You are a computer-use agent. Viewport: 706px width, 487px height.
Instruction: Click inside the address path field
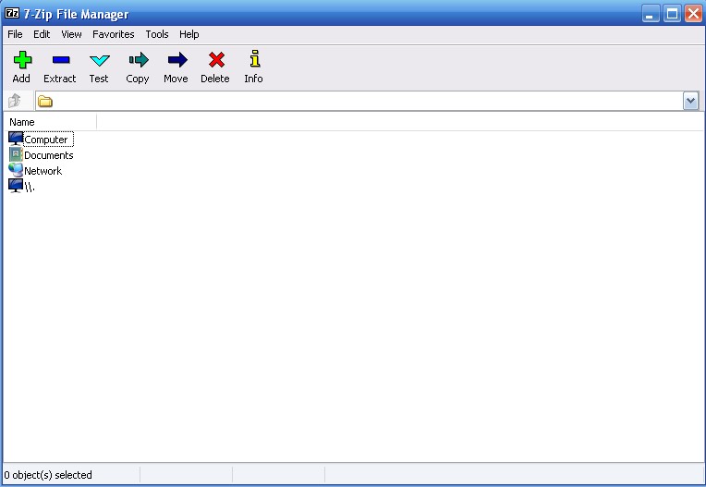pyautogui.click(x=360, y=101)
